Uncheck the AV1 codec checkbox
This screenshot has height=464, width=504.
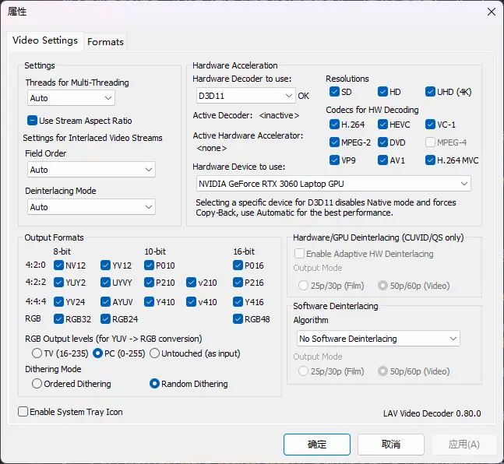(x=383, y=160)
